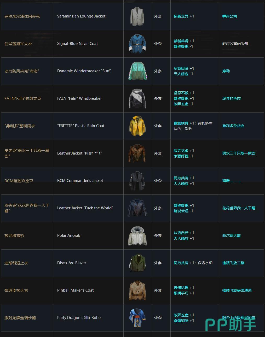Click the Signal-Blue Naval Coat image

point(137,44)
